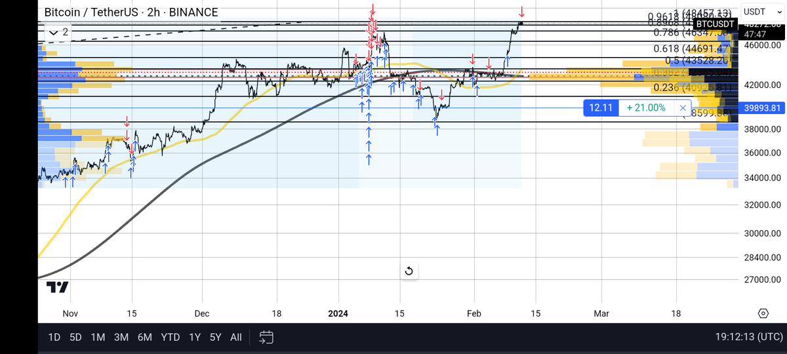Select the 5D time range
This screenshot has height=354, width=787.
tap(75, 338)
